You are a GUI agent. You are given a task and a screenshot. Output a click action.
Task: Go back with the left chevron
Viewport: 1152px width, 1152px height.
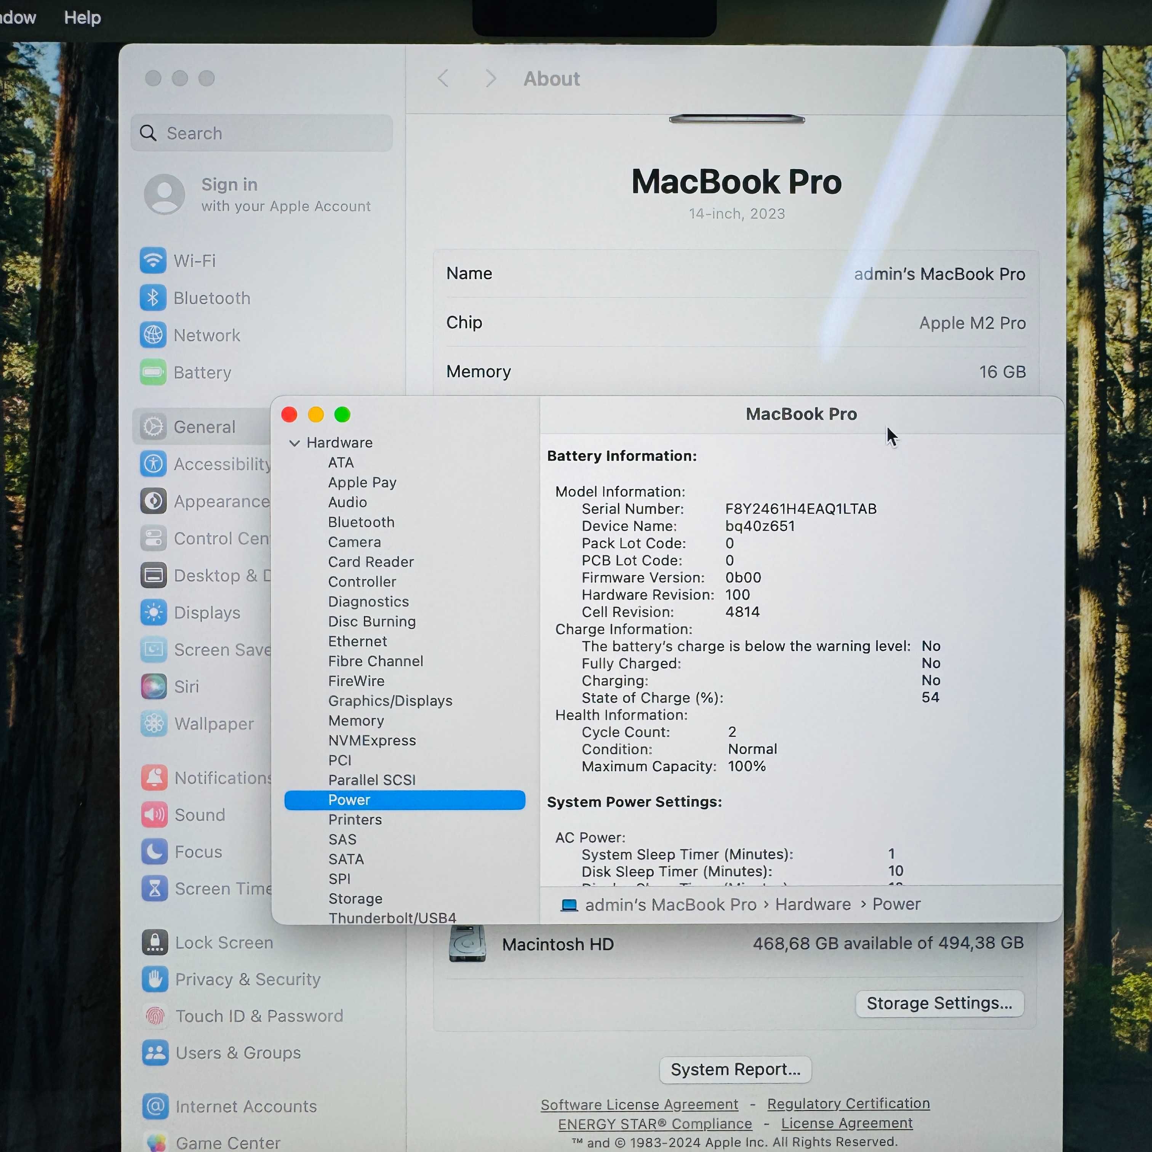pyautogui.click(x=443, y=78)
